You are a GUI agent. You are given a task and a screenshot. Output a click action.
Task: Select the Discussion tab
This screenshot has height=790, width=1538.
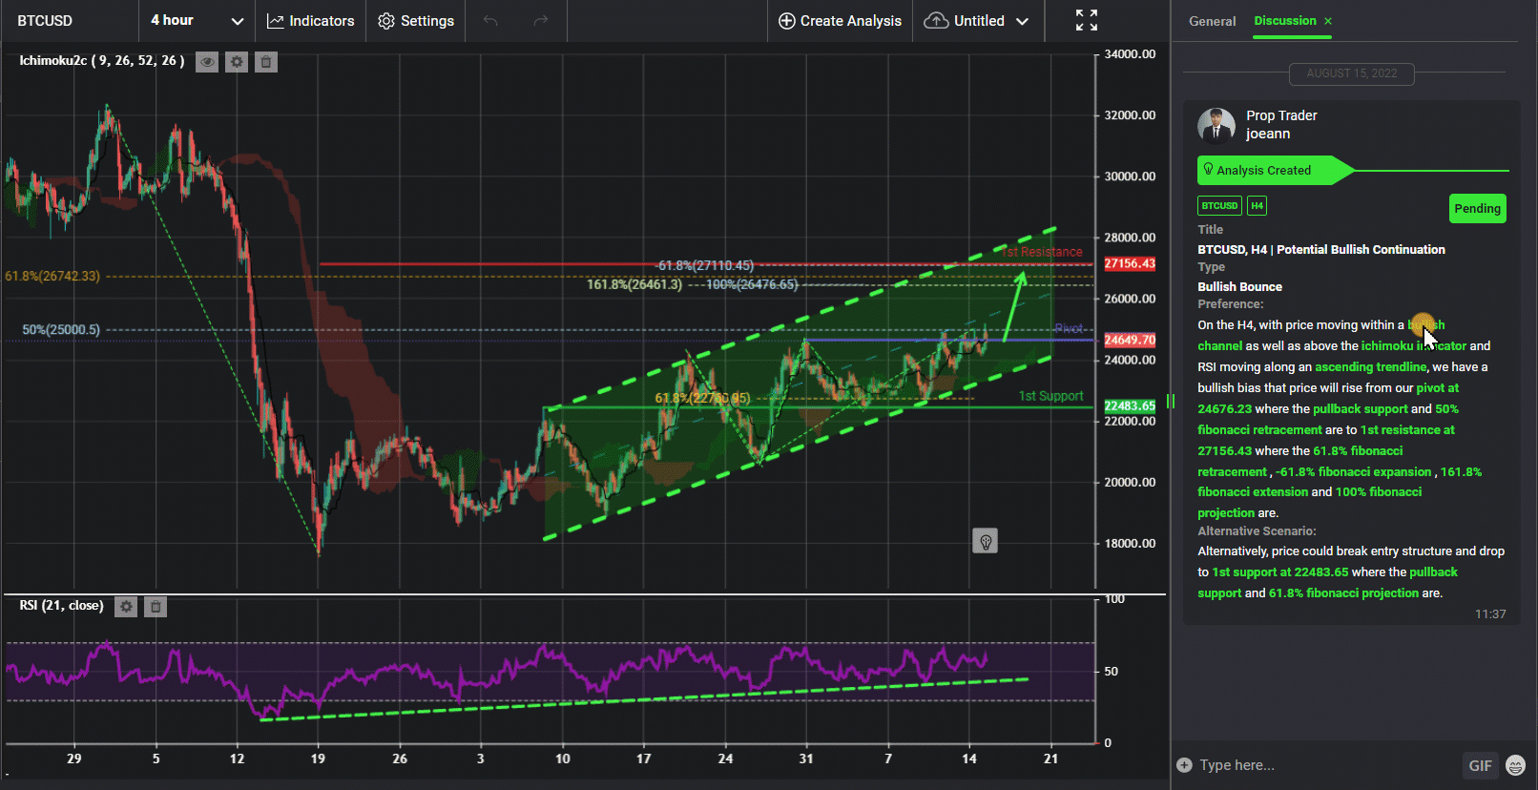[x=1285, y=21]
